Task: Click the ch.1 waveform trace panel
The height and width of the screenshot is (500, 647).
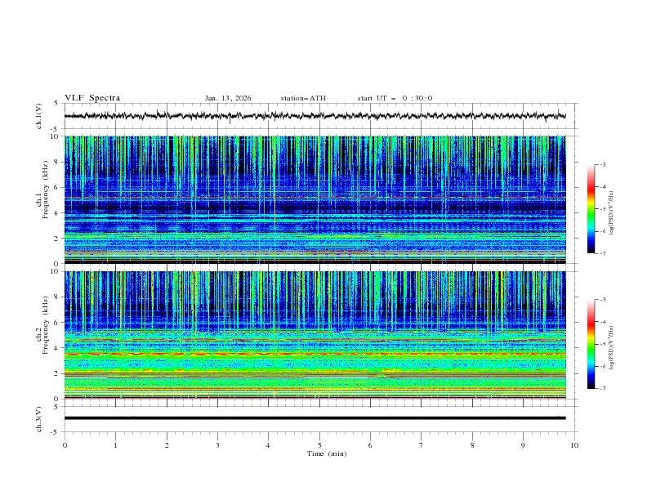Action: point(319,116)
